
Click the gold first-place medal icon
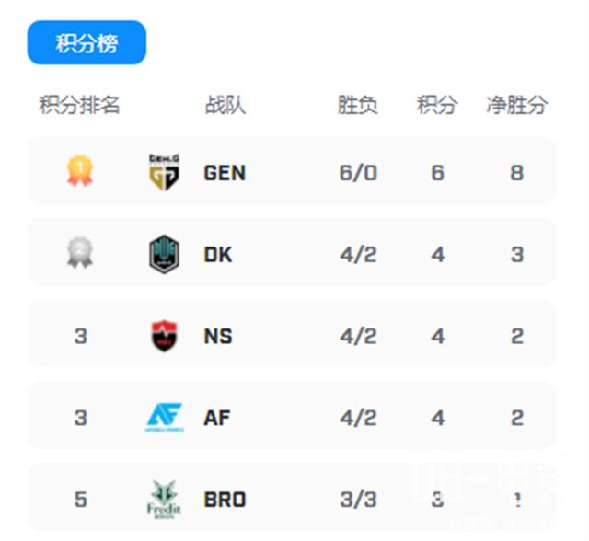[x=80, y=171]
